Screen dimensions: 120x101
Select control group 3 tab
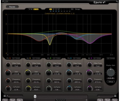click(x=56, y=9)
